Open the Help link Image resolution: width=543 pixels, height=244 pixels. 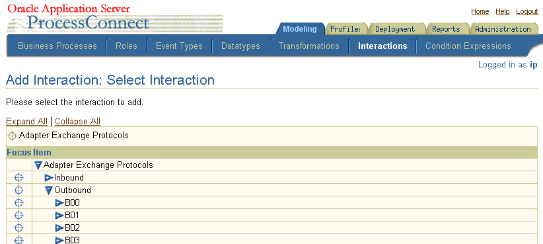tap(503, 12)
